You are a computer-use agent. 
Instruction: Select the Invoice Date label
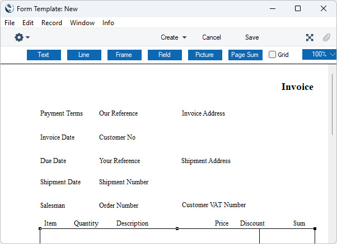[x=58, y=137]
